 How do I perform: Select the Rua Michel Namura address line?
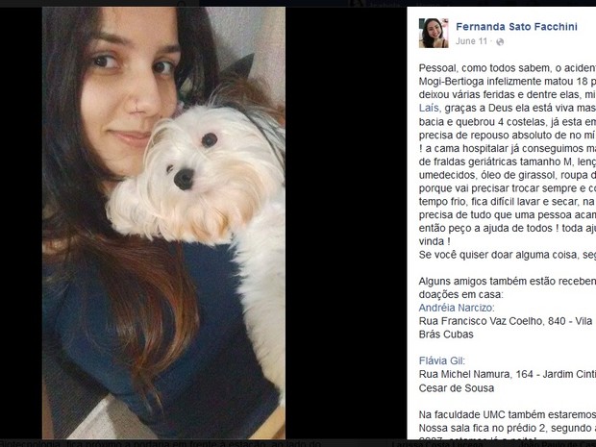click(x=508, y=374)
